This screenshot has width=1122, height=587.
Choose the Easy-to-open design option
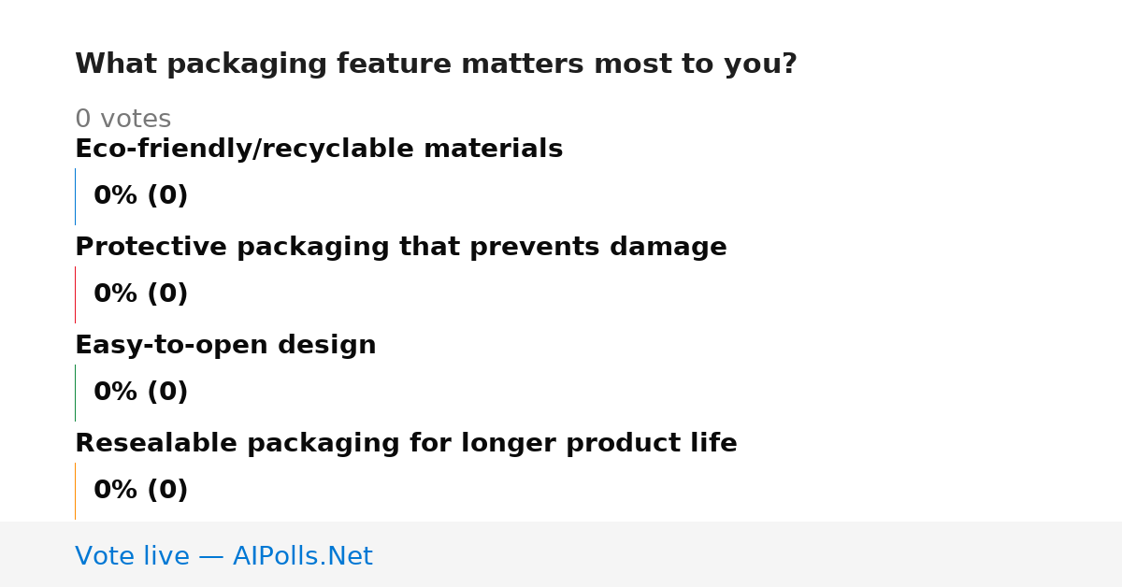(x=225, y=346)
